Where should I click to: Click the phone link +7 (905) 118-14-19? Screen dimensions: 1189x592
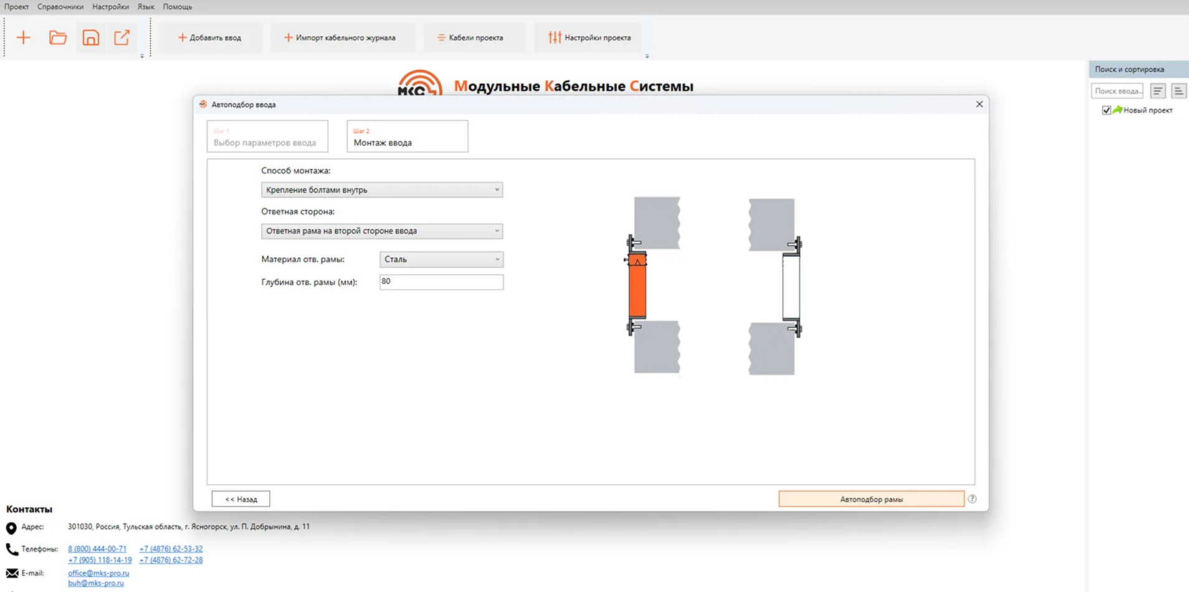(100, 560)
